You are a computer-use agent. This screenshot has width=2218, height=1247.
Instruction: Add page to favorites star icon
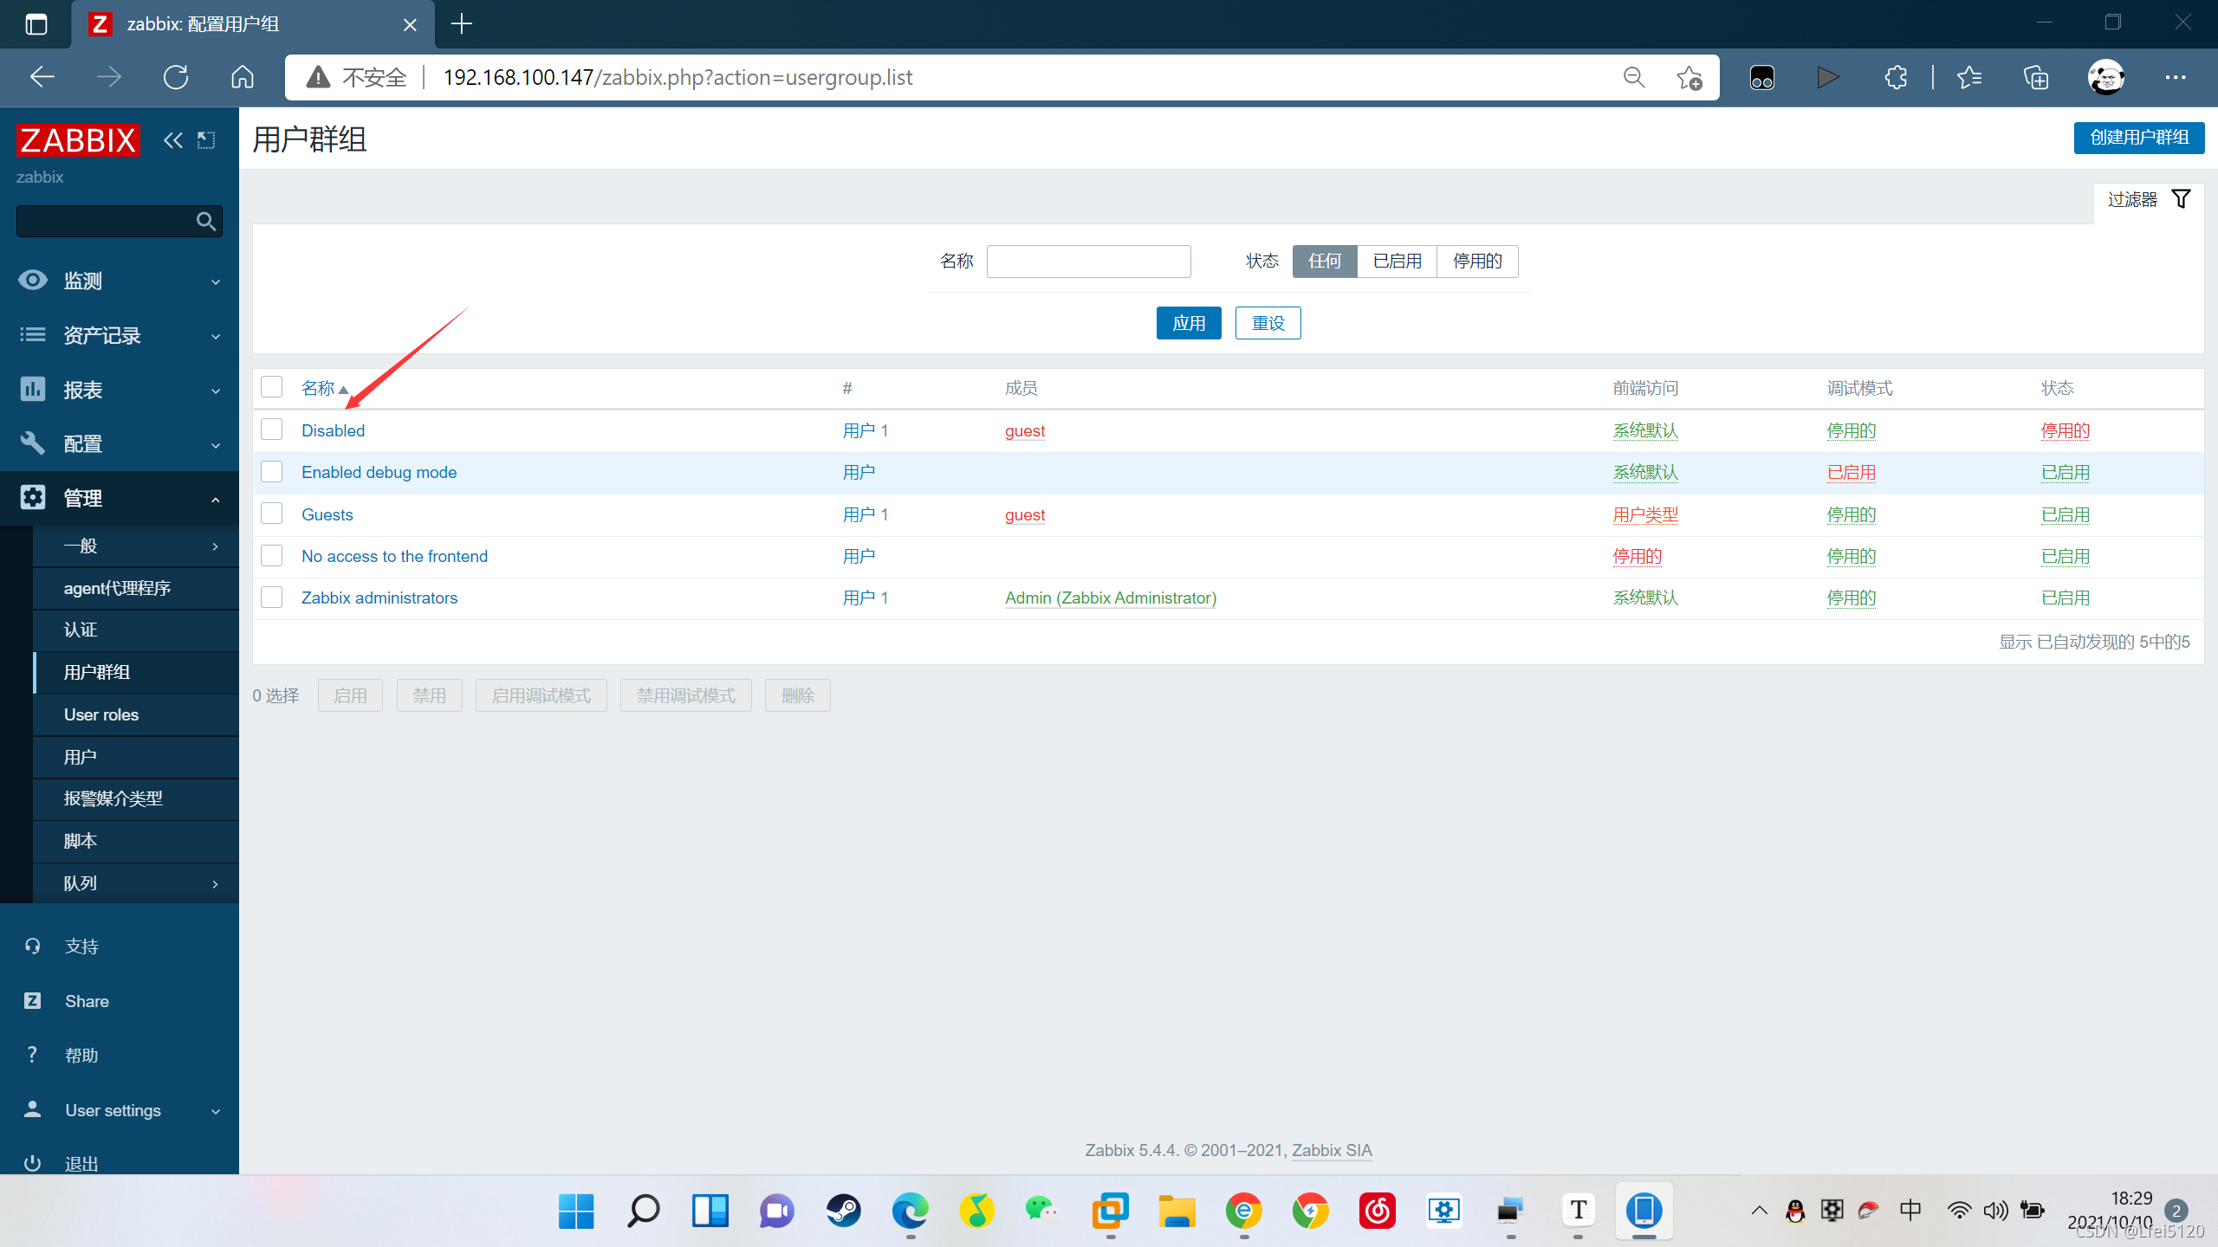(1689, 77)
